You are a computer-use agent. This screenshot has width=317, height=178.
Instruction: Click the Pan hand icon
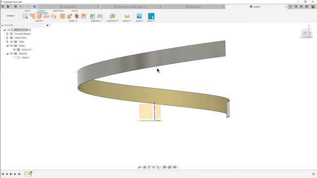tap(149, 167)
